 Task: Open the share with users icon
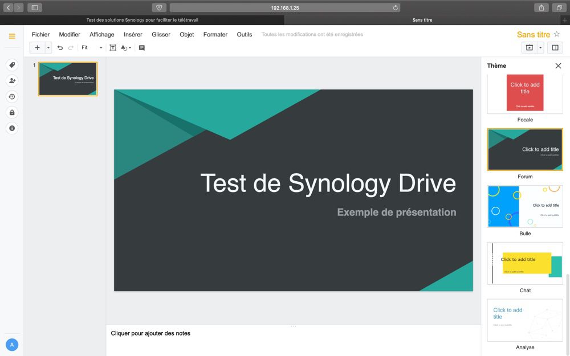click(x=12, y=81)
